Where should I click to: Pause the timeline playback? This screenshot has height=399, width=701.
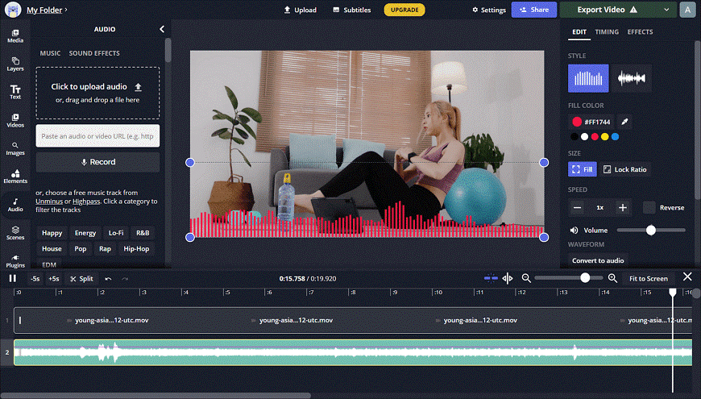[12, 278]
